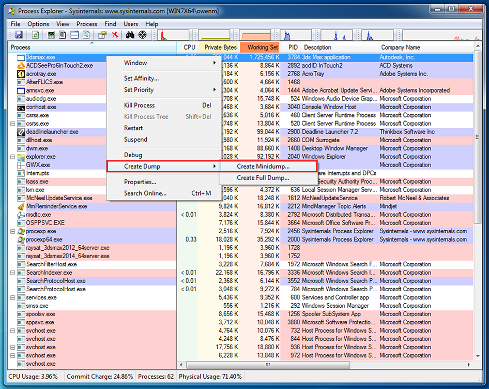The image size is (489, 389).
Task: Collapse the procexp.exe tree node
Action: click(13, 231)
